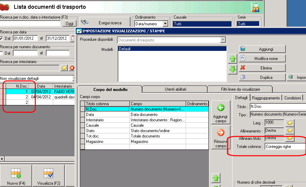Select the Stato field row
Screen dimensions: 306x187
click(145, 131)
